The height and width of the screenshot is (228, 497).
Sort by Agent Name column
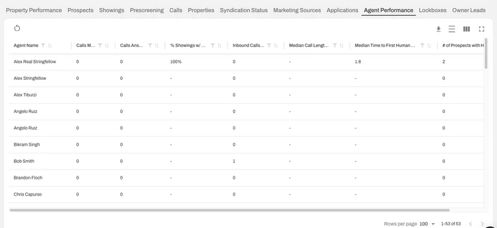50,46
